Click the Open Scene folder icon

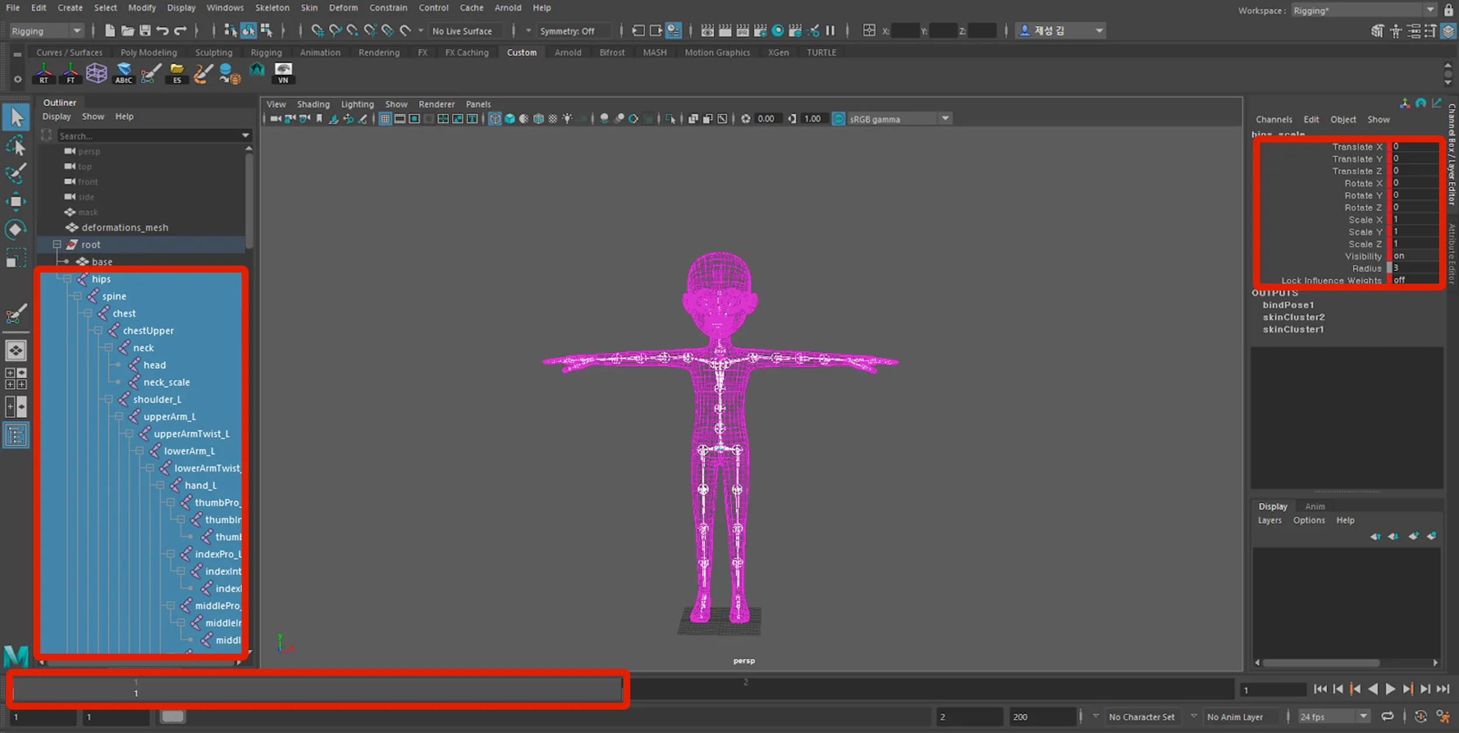(127, 30)
